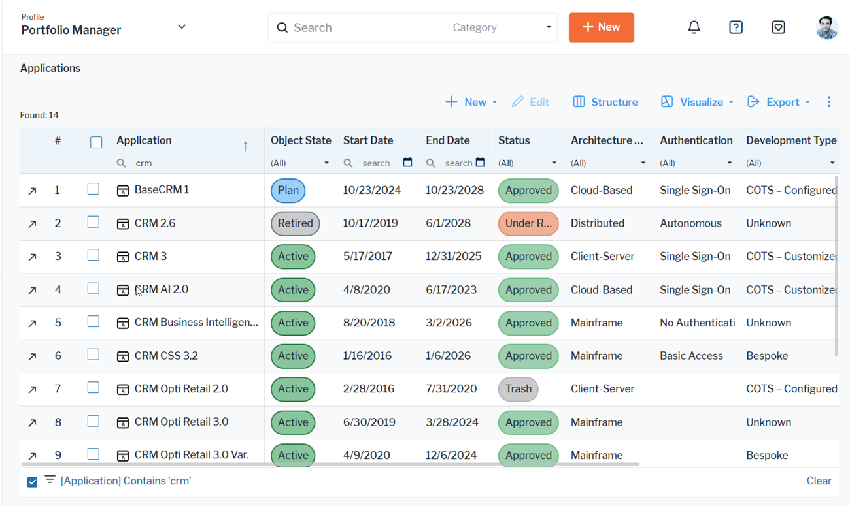The height and width of the screenshot is (506, 850).
Task: Click the notifications bell icon
Action: 694,27
